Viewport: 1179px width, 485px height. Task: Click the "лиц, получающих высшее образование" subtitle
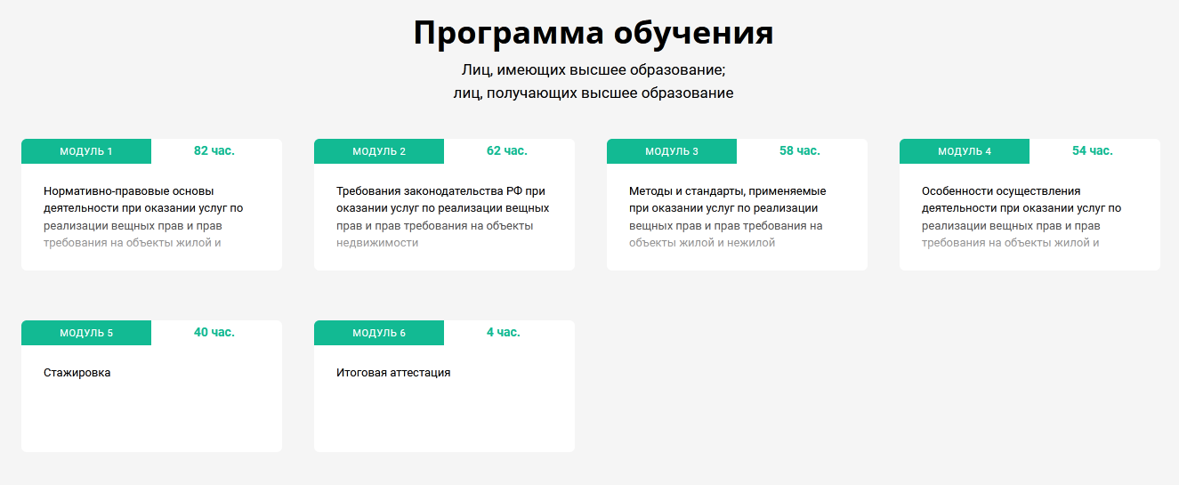594,93
